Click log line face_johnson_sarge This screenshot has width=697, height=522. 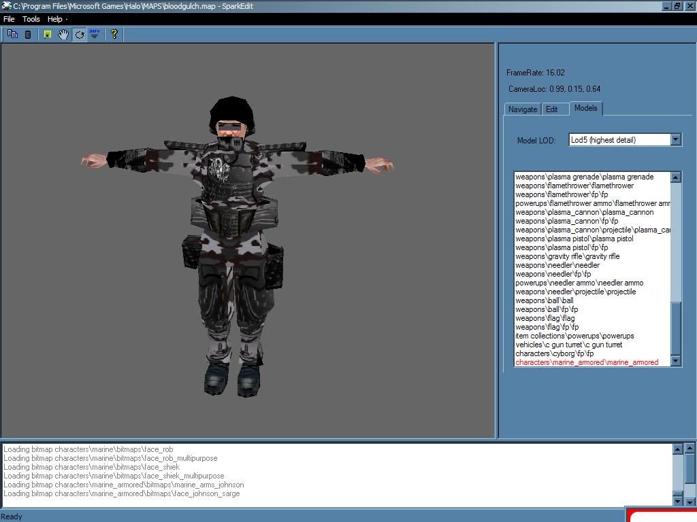(x=121, y=493)
